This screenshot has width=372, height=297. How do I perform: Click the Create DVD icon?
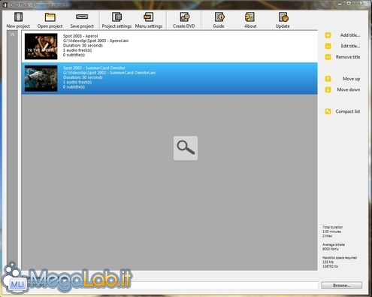(184, 17)
